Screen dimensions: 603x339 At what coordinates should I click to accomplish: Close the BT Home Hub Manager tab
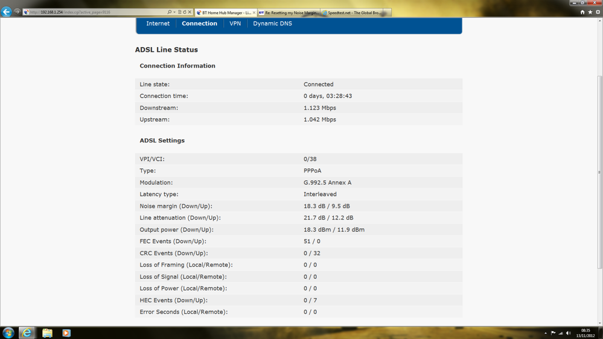(254, 13)
